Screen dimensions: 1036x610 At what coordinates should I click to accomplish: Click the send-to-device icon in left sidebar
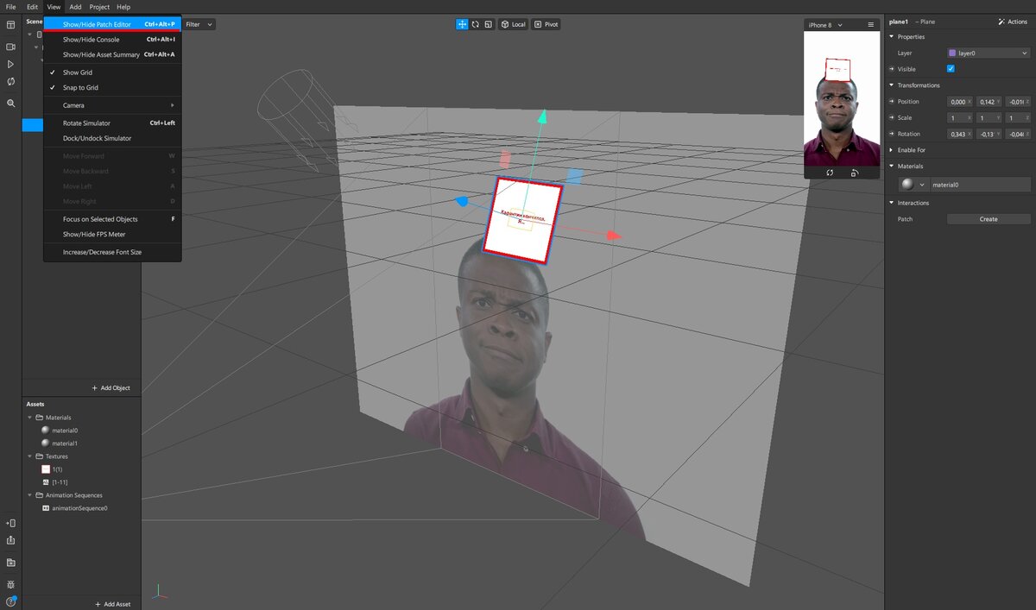pyautogui.click(x=10, y=523)
